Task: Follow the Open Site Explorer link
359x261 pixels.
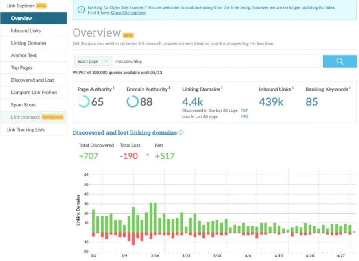Action: click(x=128, y=13)
